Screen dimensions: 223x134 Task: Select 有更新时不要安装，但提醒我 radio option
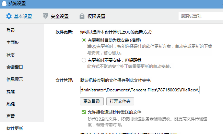84,60
